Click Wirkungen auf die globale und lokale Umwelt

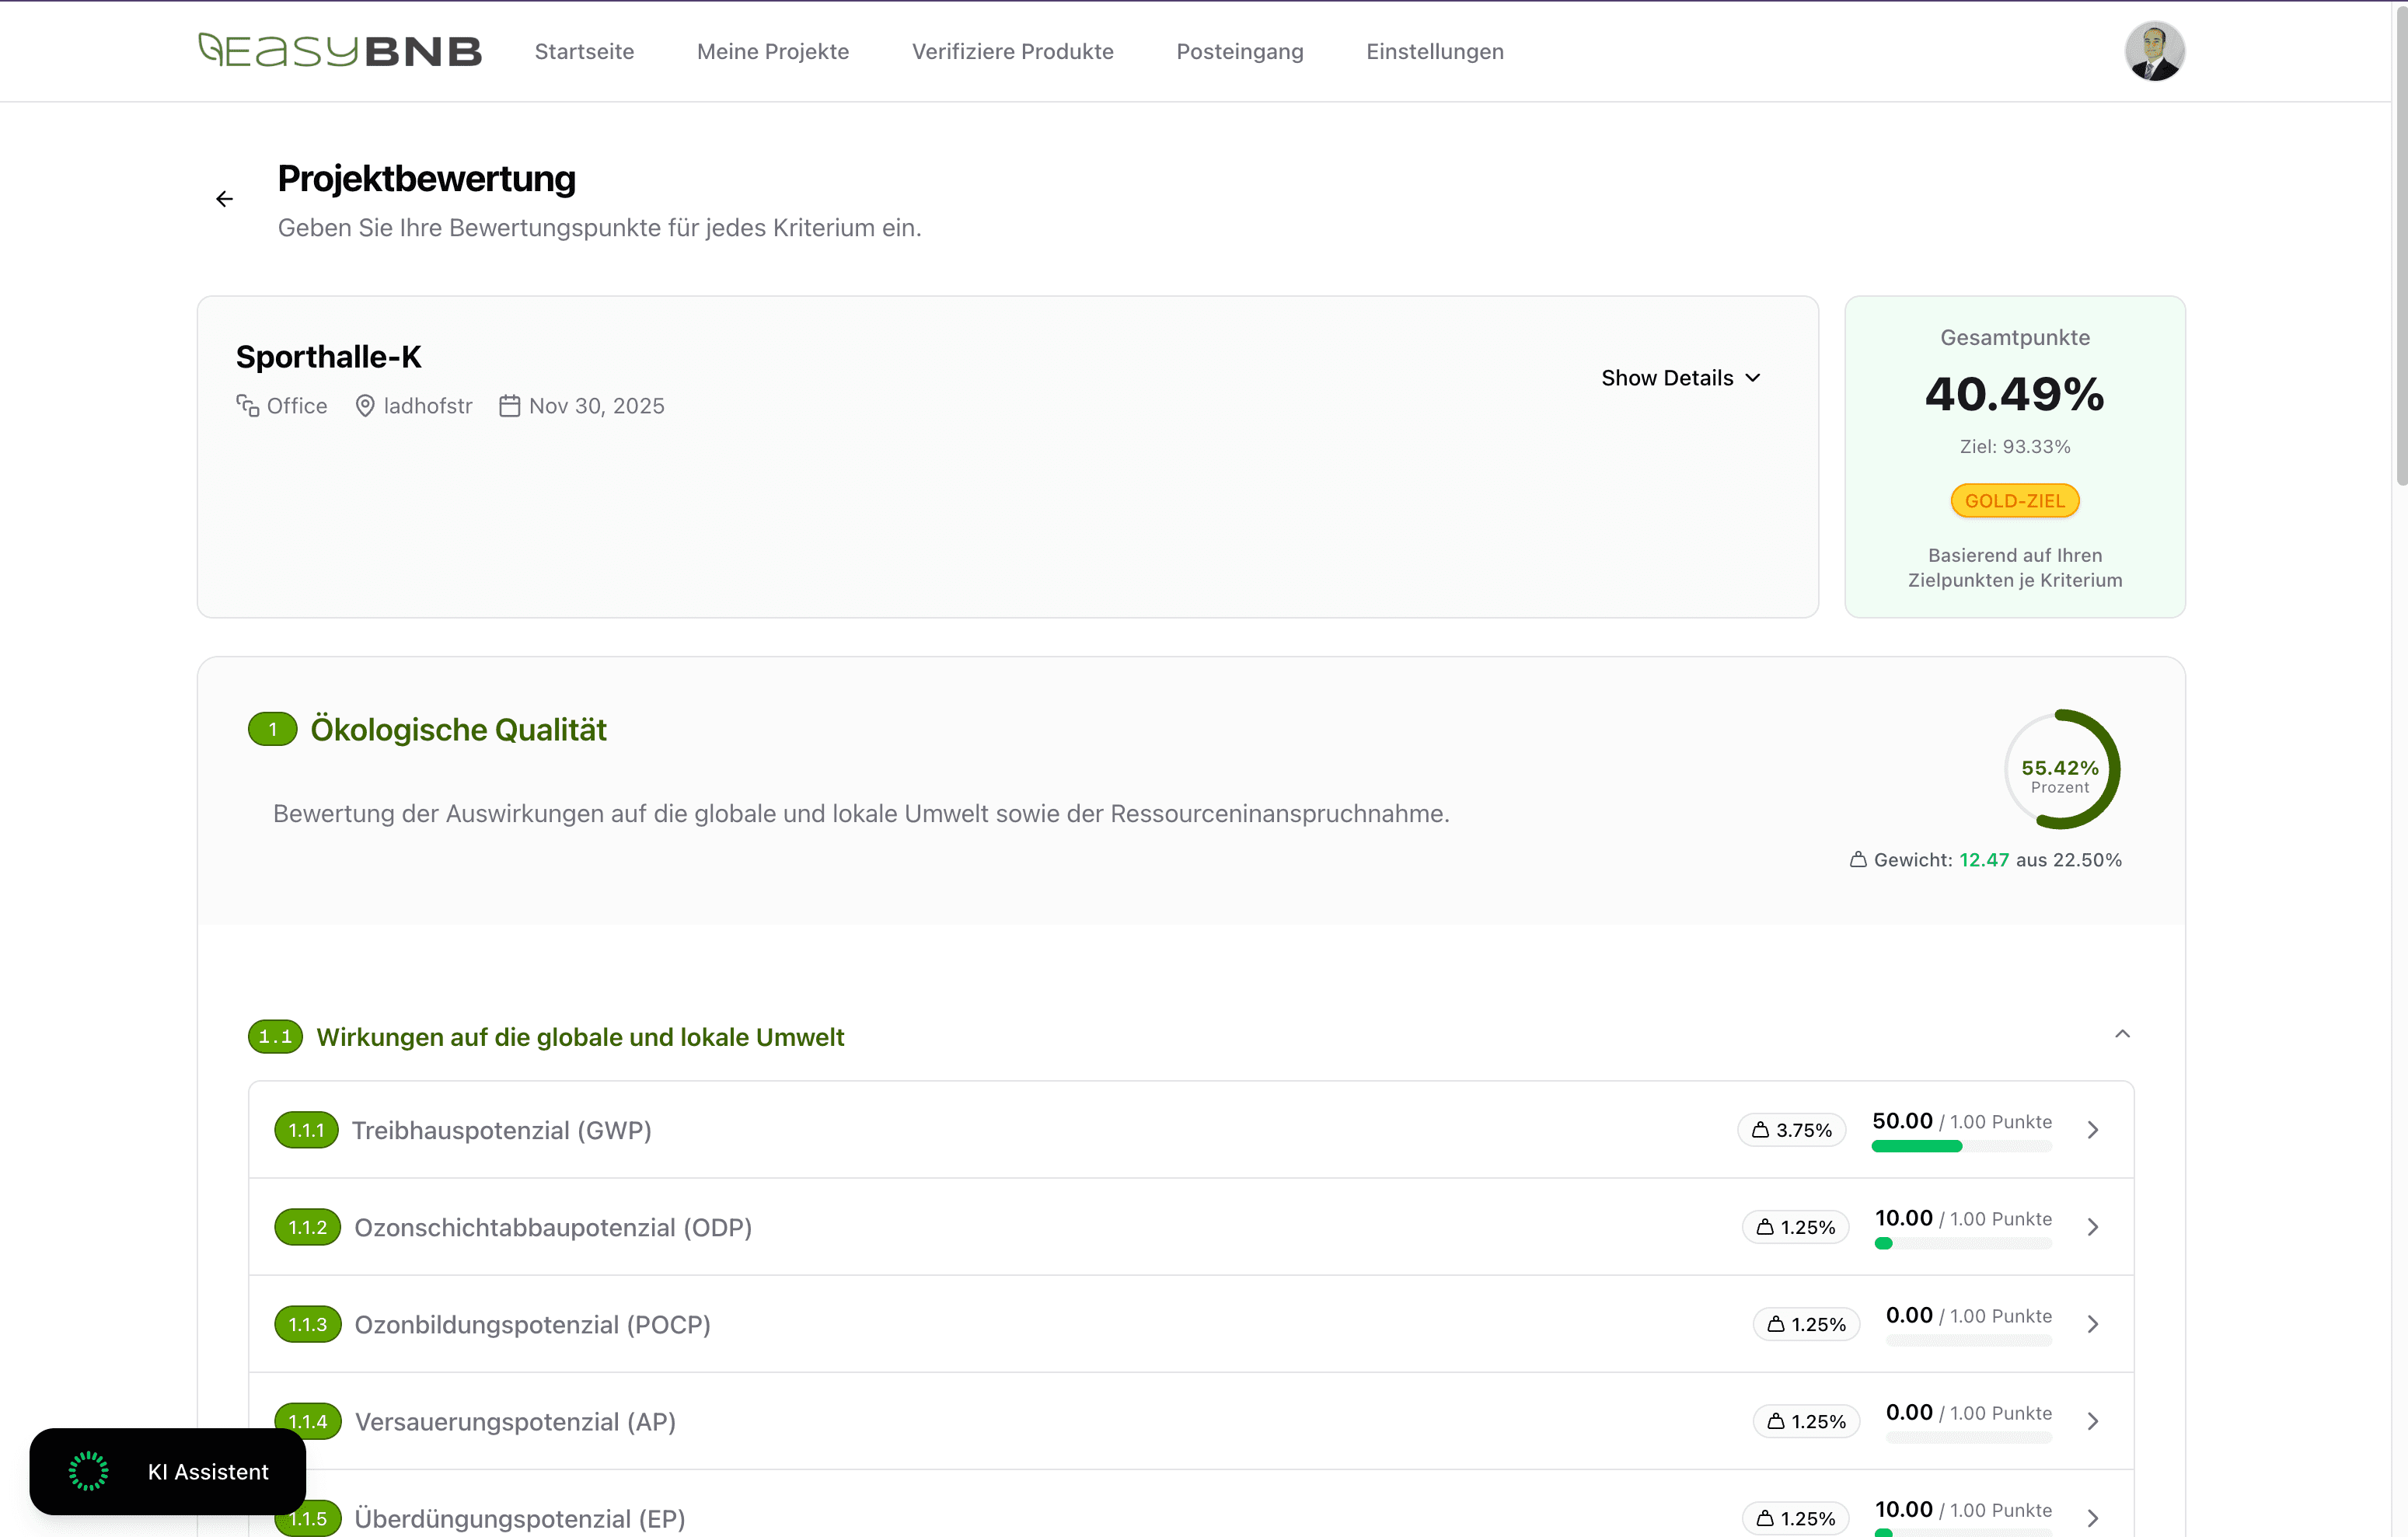(580, 1037)
